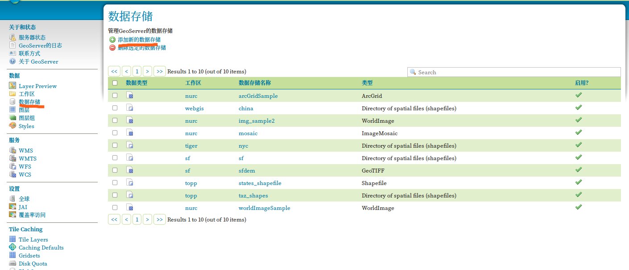Click the WMTS service icon
Image resolution: width=629 pixels, height=270 pixels.
pos(12,158)
